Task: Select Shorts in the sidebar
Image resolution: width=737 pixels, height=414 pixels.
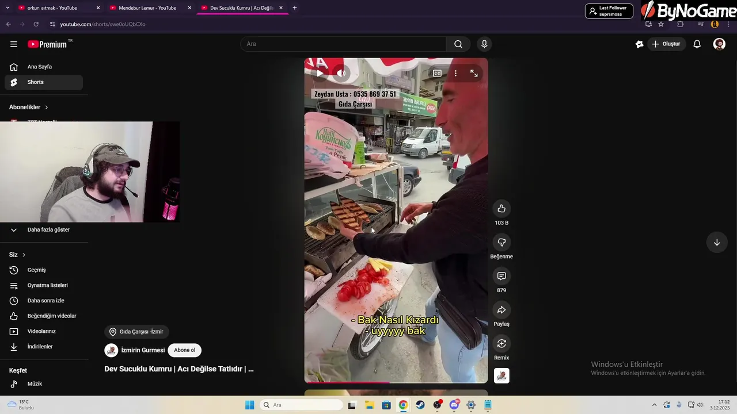Action: click(x=44, y=82)
